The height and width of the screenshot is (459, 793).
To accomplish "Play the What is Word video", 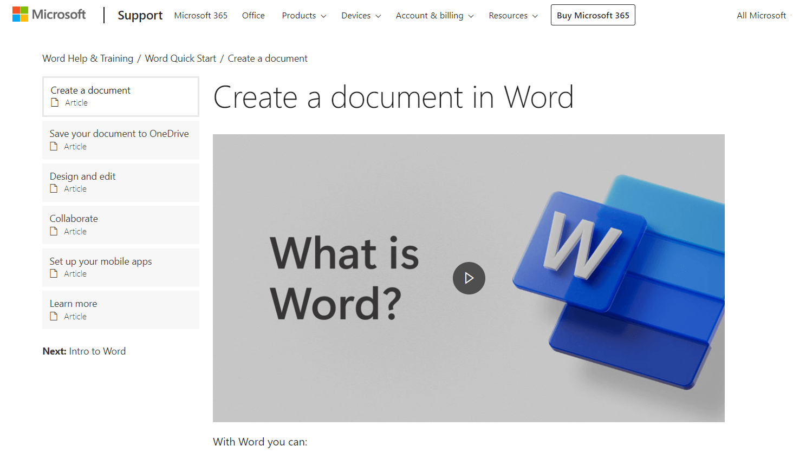I will 469,278.
